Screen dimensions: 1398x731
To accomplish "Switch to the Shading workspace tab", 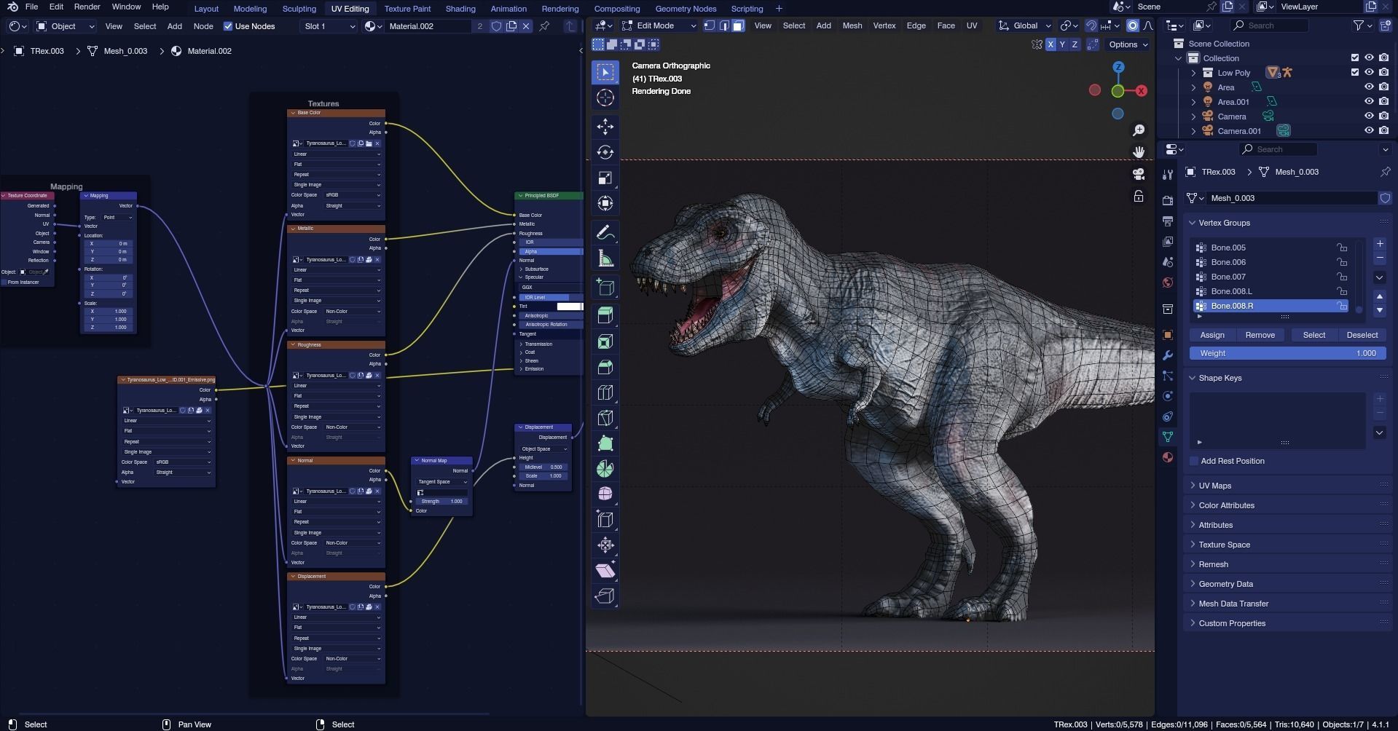I will coord(460,9).
